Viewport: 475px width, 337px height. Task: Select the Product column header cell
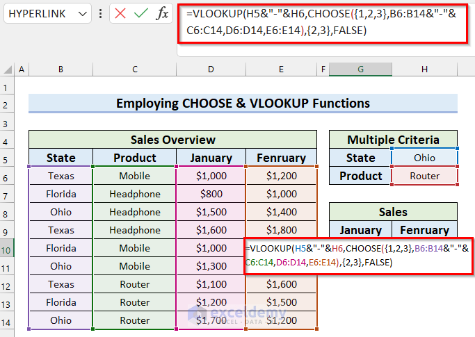tap(134, 158)
